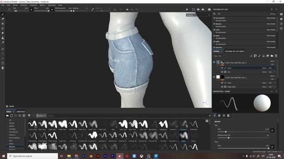Image resolution: width=284 pixels, height=159 pixels.
Task: Select the Clone stamp tool in left toolbar
Action: pos(3,38)
